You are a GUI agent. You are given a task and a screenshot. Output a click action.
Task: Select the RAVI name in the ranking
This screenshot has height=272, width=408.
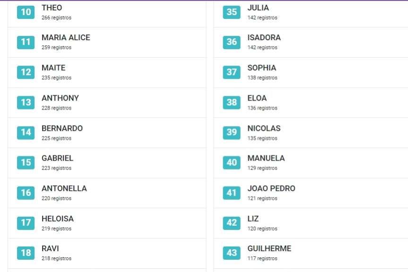(50, 248)
